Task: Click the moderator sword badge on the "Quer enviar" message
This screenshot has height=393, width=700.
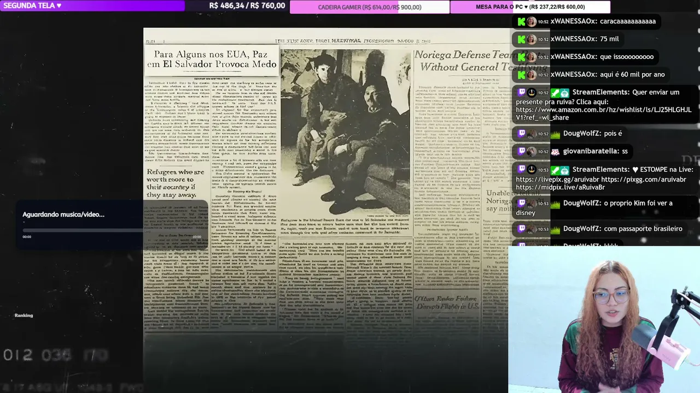Action: click(555, 93)
